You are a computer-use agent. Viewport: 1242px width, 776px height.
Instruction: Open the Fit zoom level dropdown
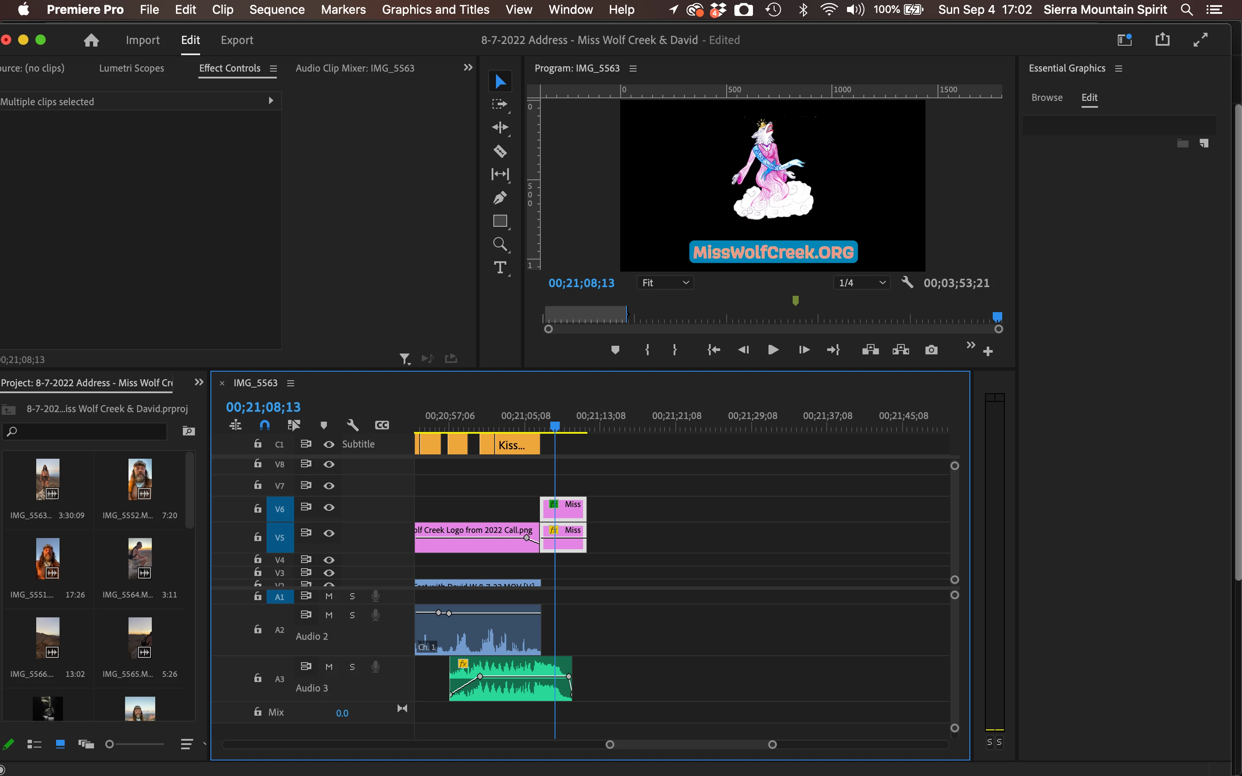(665, 283)
